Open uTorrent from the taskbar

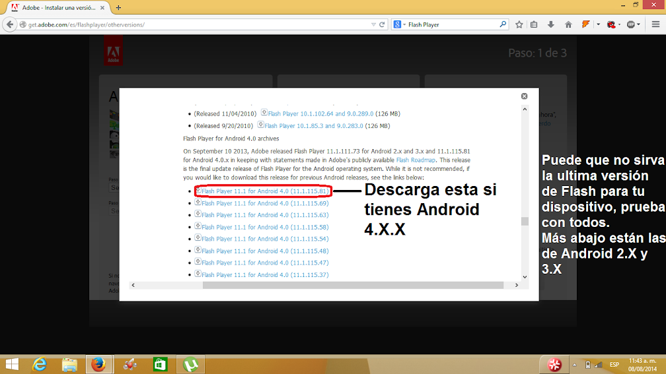(191, 364)
